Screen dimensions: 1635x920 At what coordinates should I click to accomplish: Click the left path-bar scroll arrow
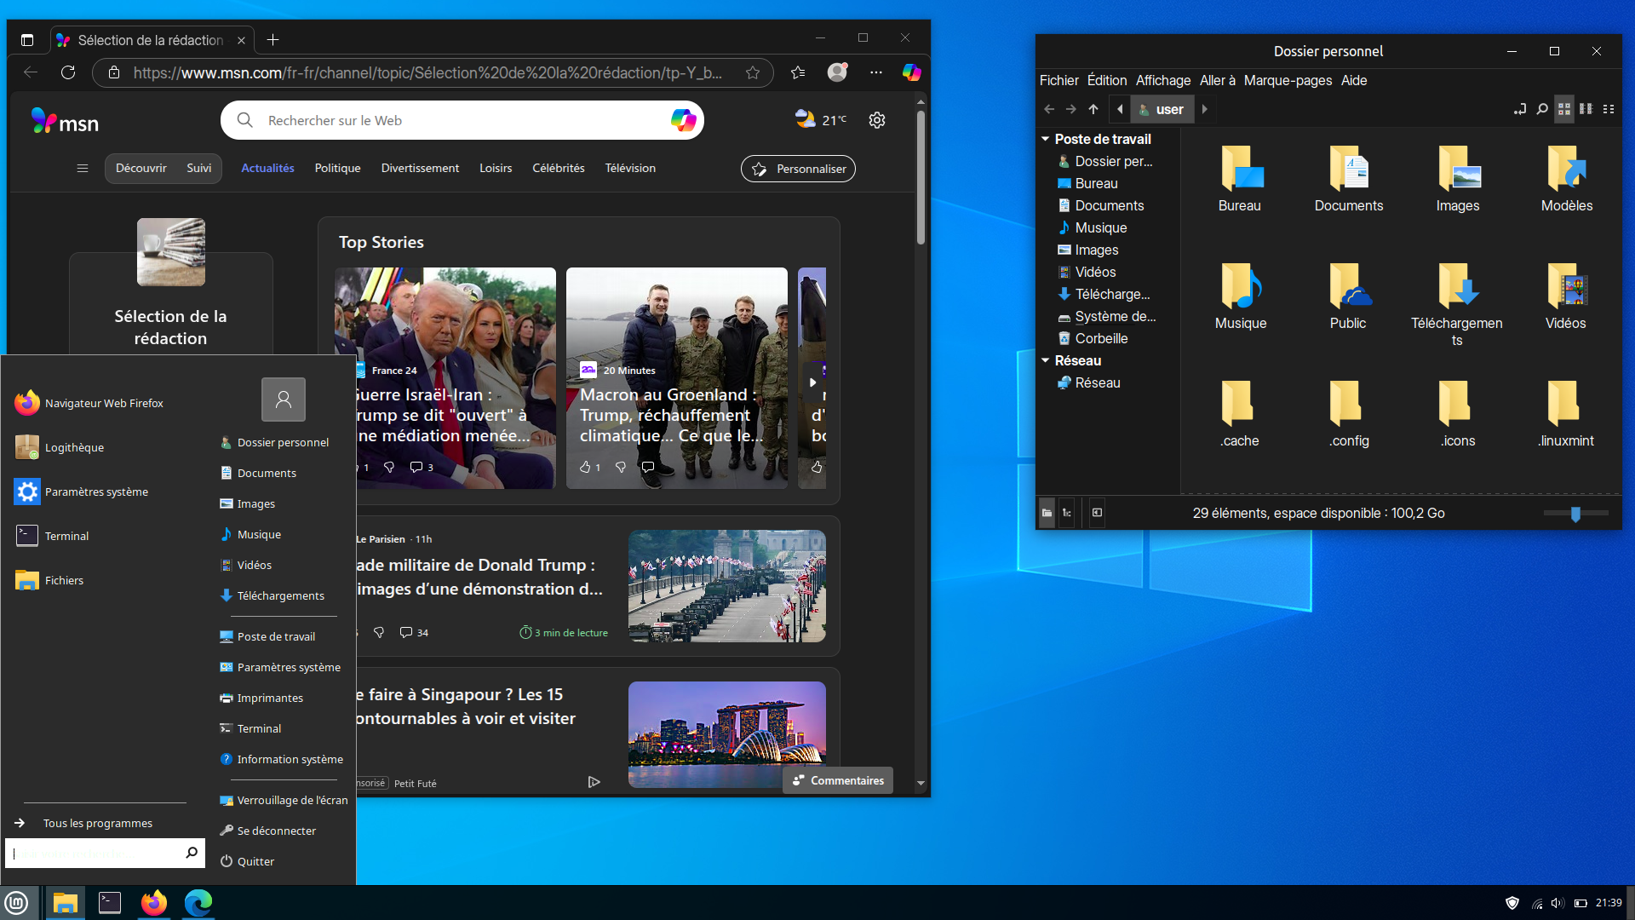pyautogui.click(x=1120, y=109)
